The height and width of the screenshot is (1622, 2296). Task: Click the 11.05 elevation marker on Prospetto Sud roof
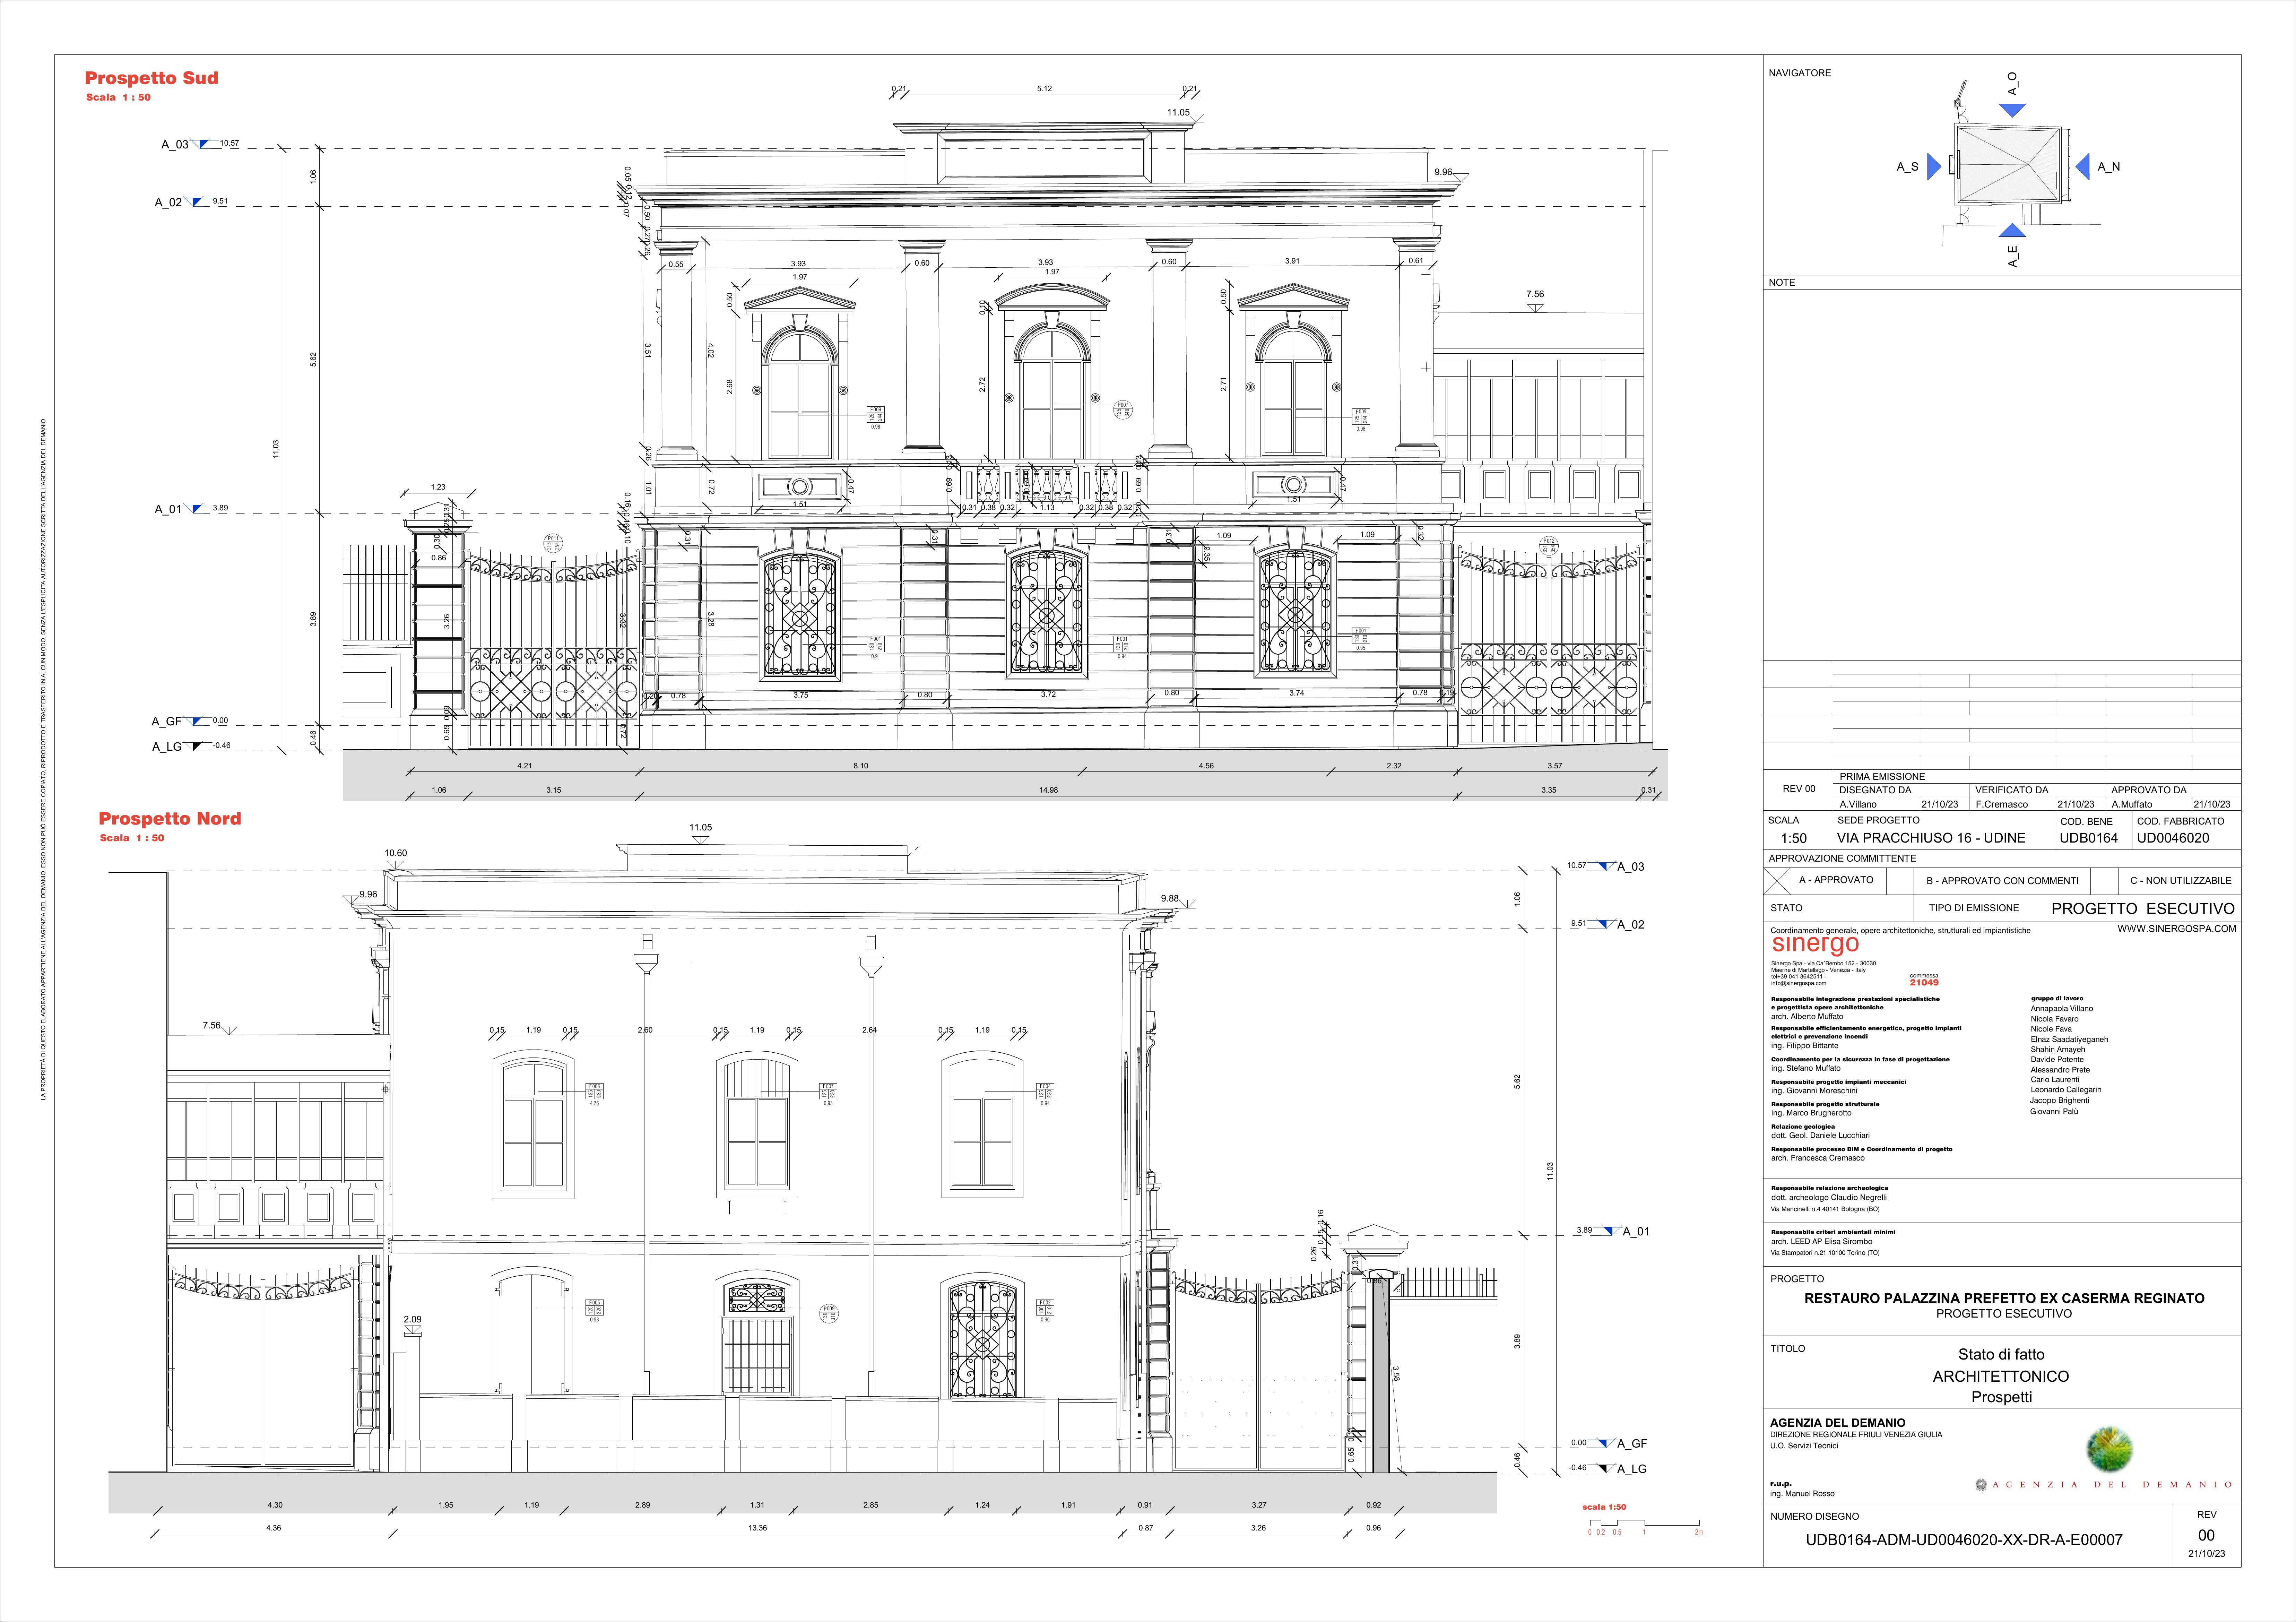point(1179,113)
